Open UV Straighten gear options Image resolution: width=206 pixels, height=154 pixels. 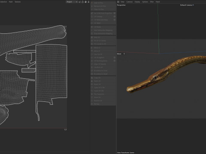click(x=115, y=57)
